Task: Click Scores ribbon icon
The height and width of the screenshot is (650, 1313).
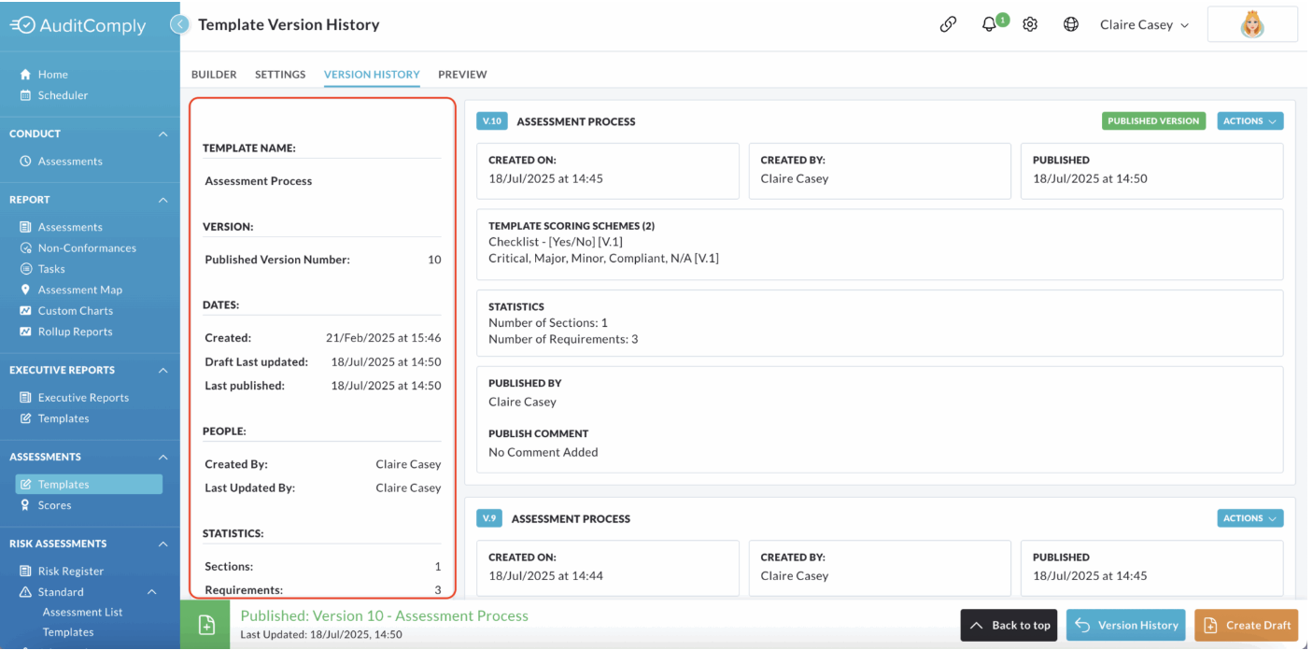Action: pos(26,505)
